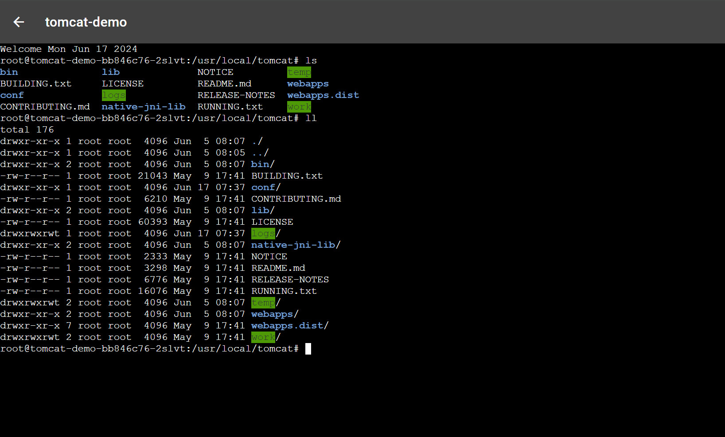The height and width of the screenshot is (437, 725).
Task: Click webapps.dist/ in the long listing
Action: coord(290,326)
